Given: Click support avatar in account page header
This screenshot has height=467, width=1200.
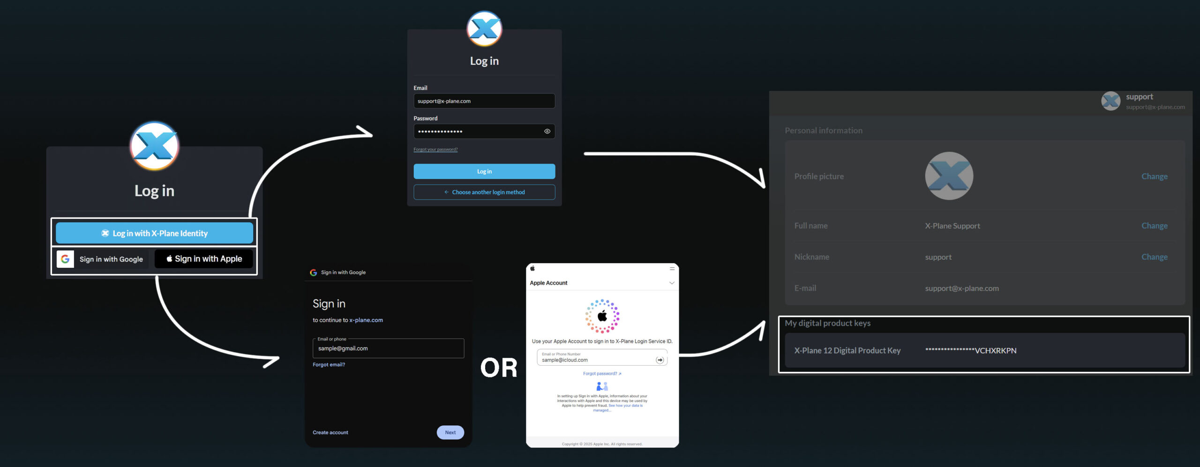Looking at the screenshot, I should 1110,101.
